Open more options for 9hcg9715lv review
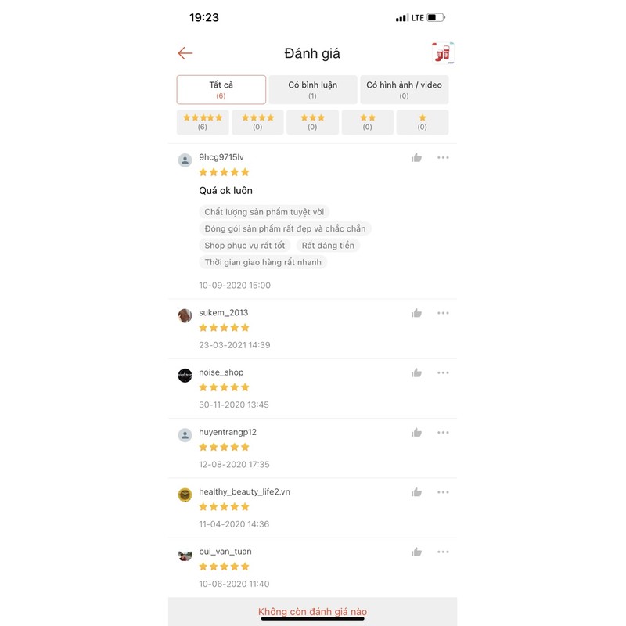The width and height of the screenshot is (626, 626). [x=443, y=158]
